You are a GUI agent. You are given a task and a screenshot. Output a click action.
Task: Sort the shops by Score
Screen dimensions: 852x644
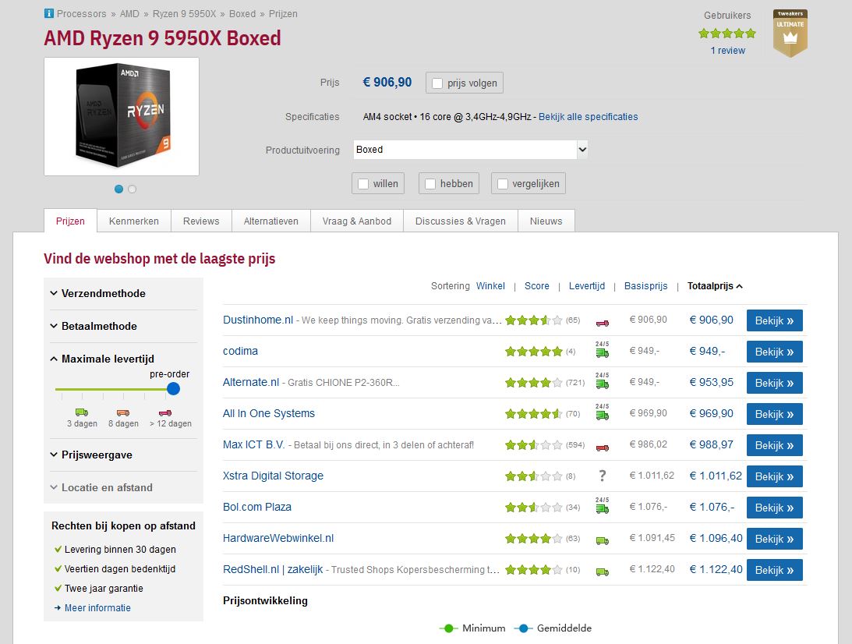click(537, 286)
